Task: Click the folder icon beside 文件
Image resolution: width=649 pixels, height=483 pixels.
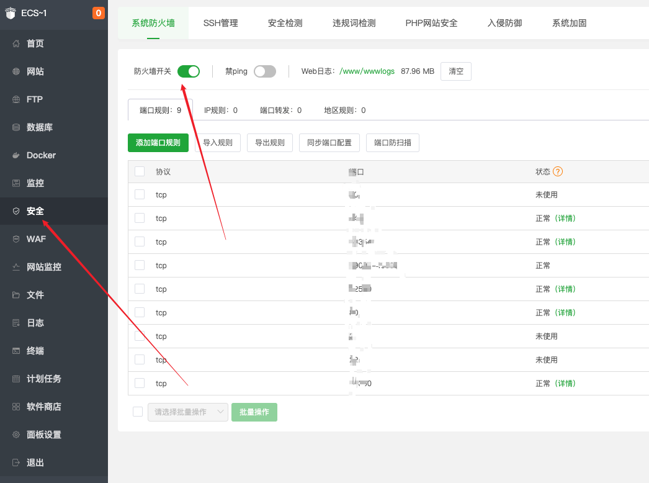Action: tap(16, 295)
